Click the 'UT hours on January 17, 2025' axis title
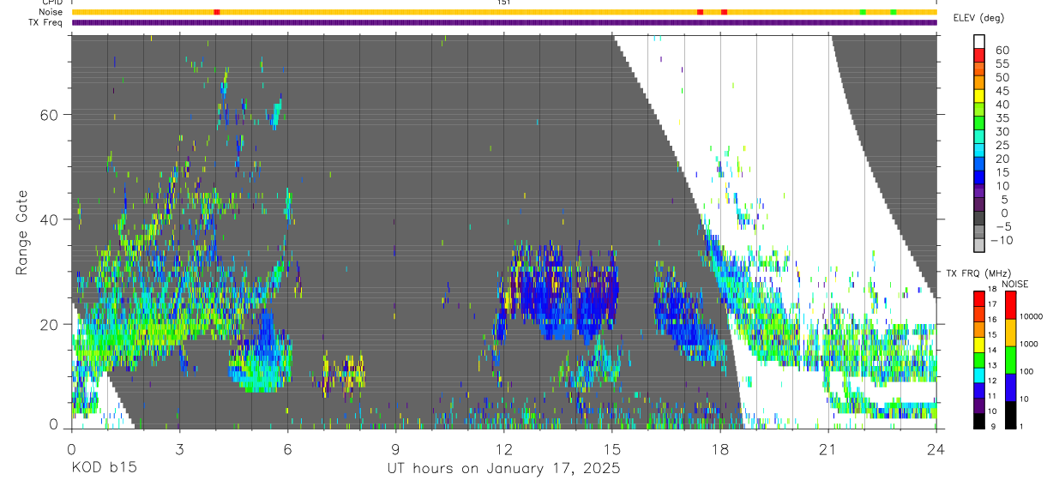 [503, 469]
